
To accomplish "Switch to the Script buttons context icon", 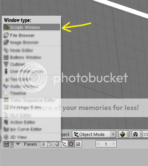I will (50, 144).
